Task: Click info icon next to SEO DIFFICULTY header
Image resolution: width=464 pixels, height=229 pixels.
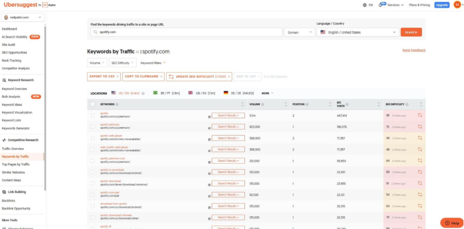Action: 407,104
